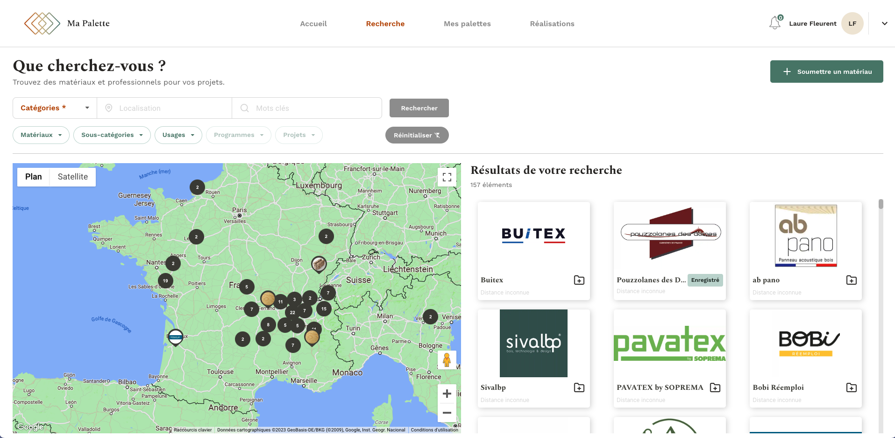Click the notification bell icon
The width and height of the screenshot is (895, 438).
point(774,23)
